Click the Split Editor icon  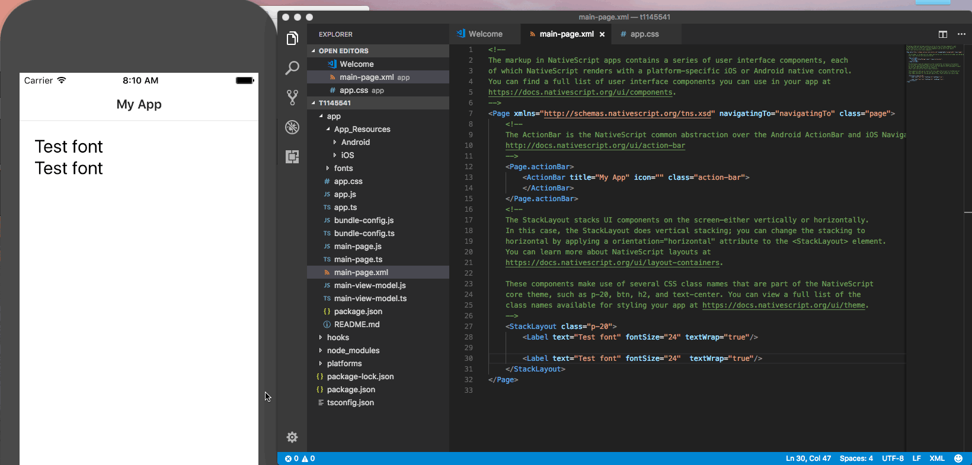(943, 34)
